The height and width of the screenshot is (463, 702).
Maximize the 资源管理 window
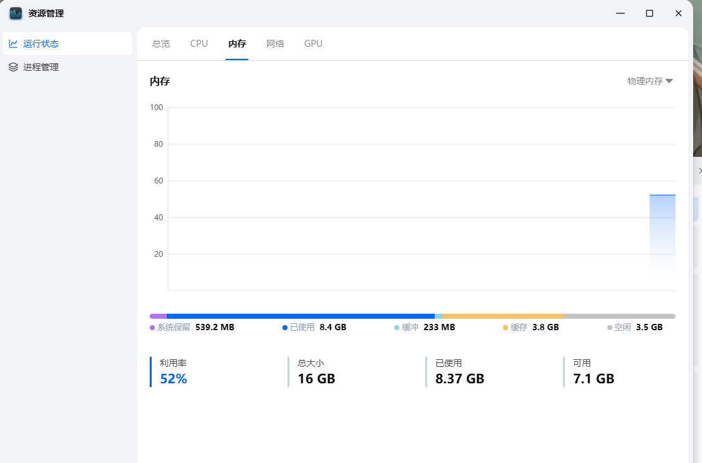click(x=650, y=13)
